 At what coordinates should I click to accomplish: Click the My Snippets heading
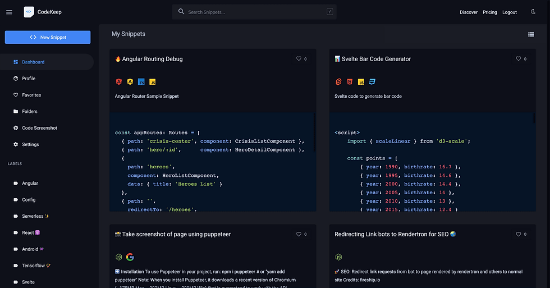[x=129, y=34]
